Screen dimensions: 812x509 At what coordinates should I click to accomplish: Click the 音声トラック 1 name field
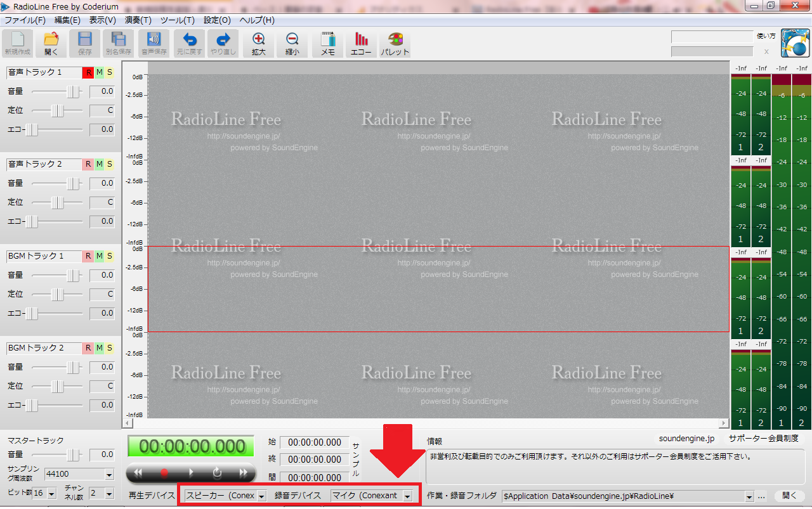tap(44, 72)
